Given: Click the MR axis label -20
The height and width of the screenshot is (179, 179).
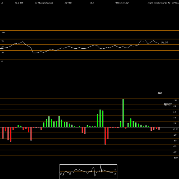Looking at the screenshot, I should 175,135.
